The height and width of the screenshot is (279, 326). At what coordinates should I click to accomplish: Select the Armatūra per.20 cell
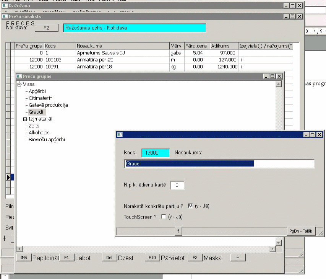tap(123, 60)
